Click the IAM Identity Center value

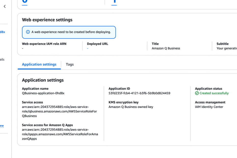pos(209,107)
